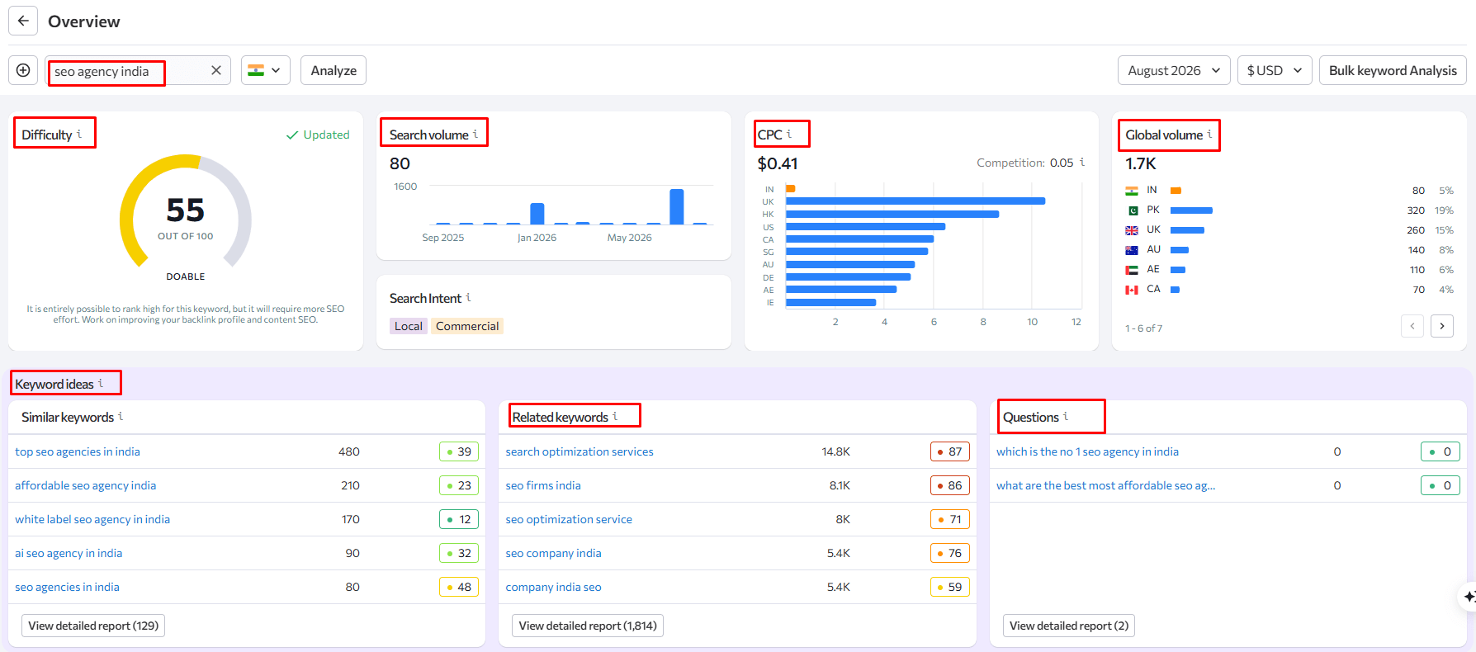This screenshot has height=652, width=1476.
Task: Click the orange IN bar in CPC chart
Action: pyautogui.click(x=790, y=189)
